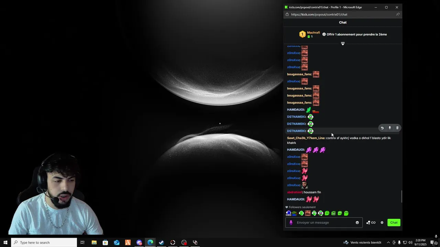Send the message with the green Chat button

394,223
